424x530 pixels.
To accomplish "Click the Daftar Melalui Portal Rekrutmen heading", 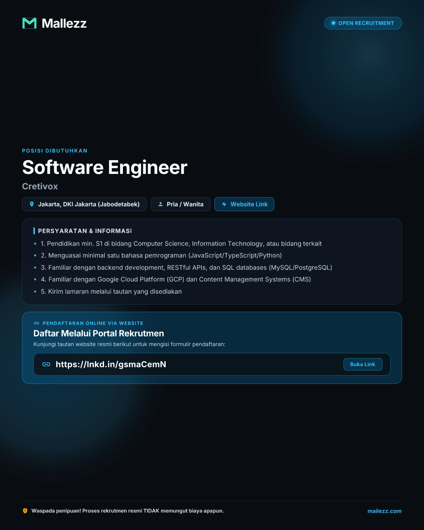I will point(99,333).
